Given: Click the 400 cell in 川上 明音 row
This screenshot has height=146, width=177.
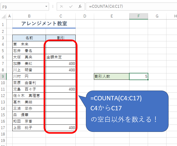Looking at the screenshot, I should pos(61,70).
